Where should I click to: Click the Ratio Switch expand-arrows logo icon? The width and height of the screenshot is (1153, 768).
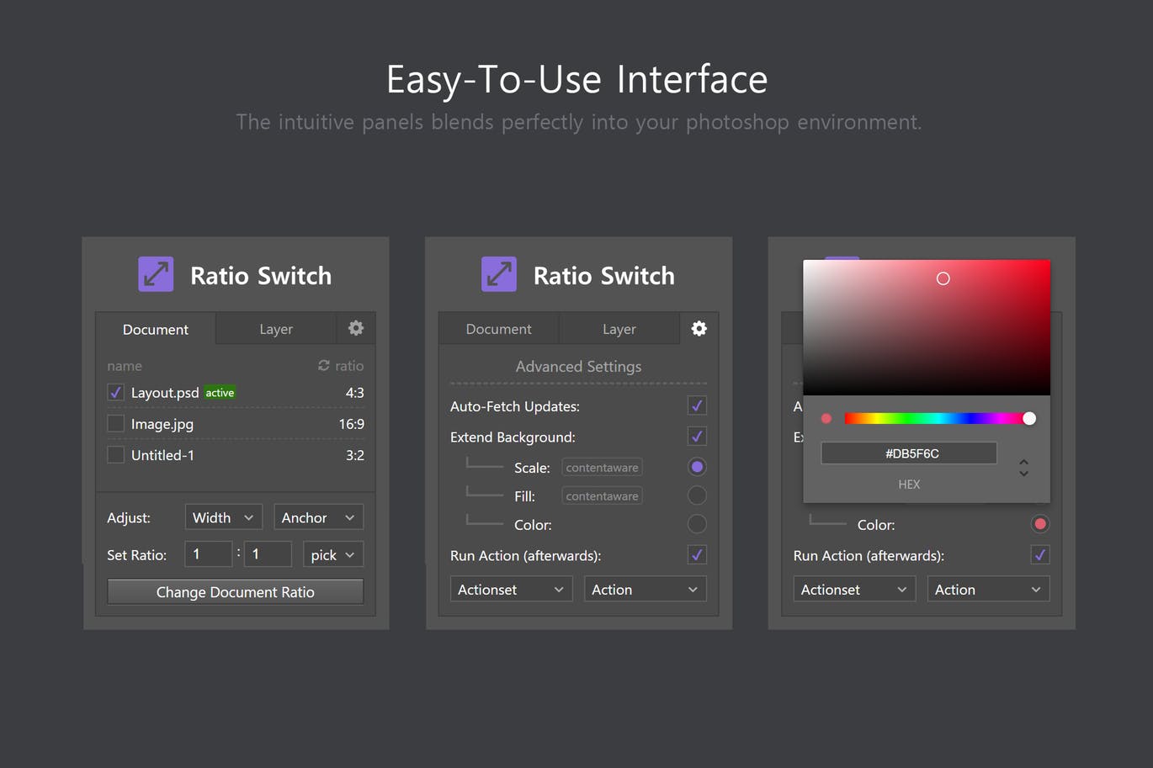tap(155, 273)
